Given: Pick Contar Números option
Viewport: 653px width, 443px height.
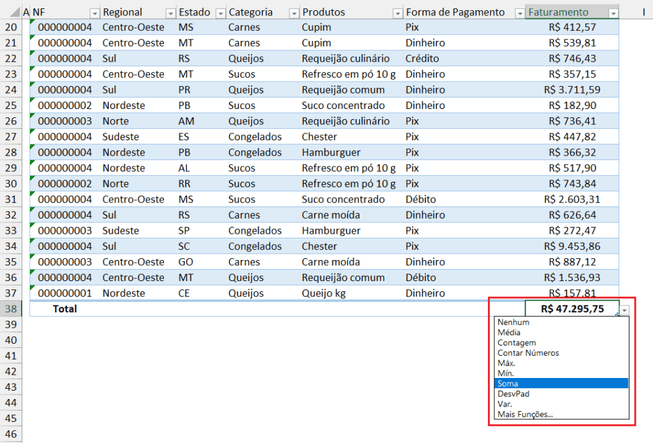Looking at the screenshot, I should point(528,353).
